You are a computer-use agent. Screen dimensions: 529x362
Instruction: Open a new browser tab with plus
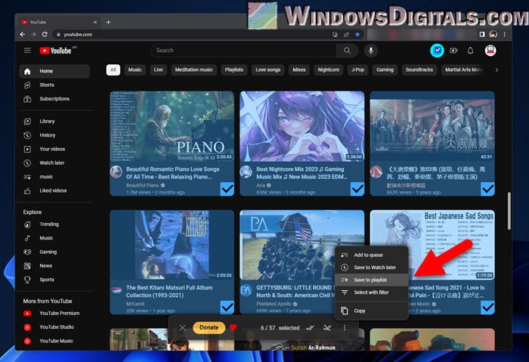pyautogui.click(x=108, y=22)
